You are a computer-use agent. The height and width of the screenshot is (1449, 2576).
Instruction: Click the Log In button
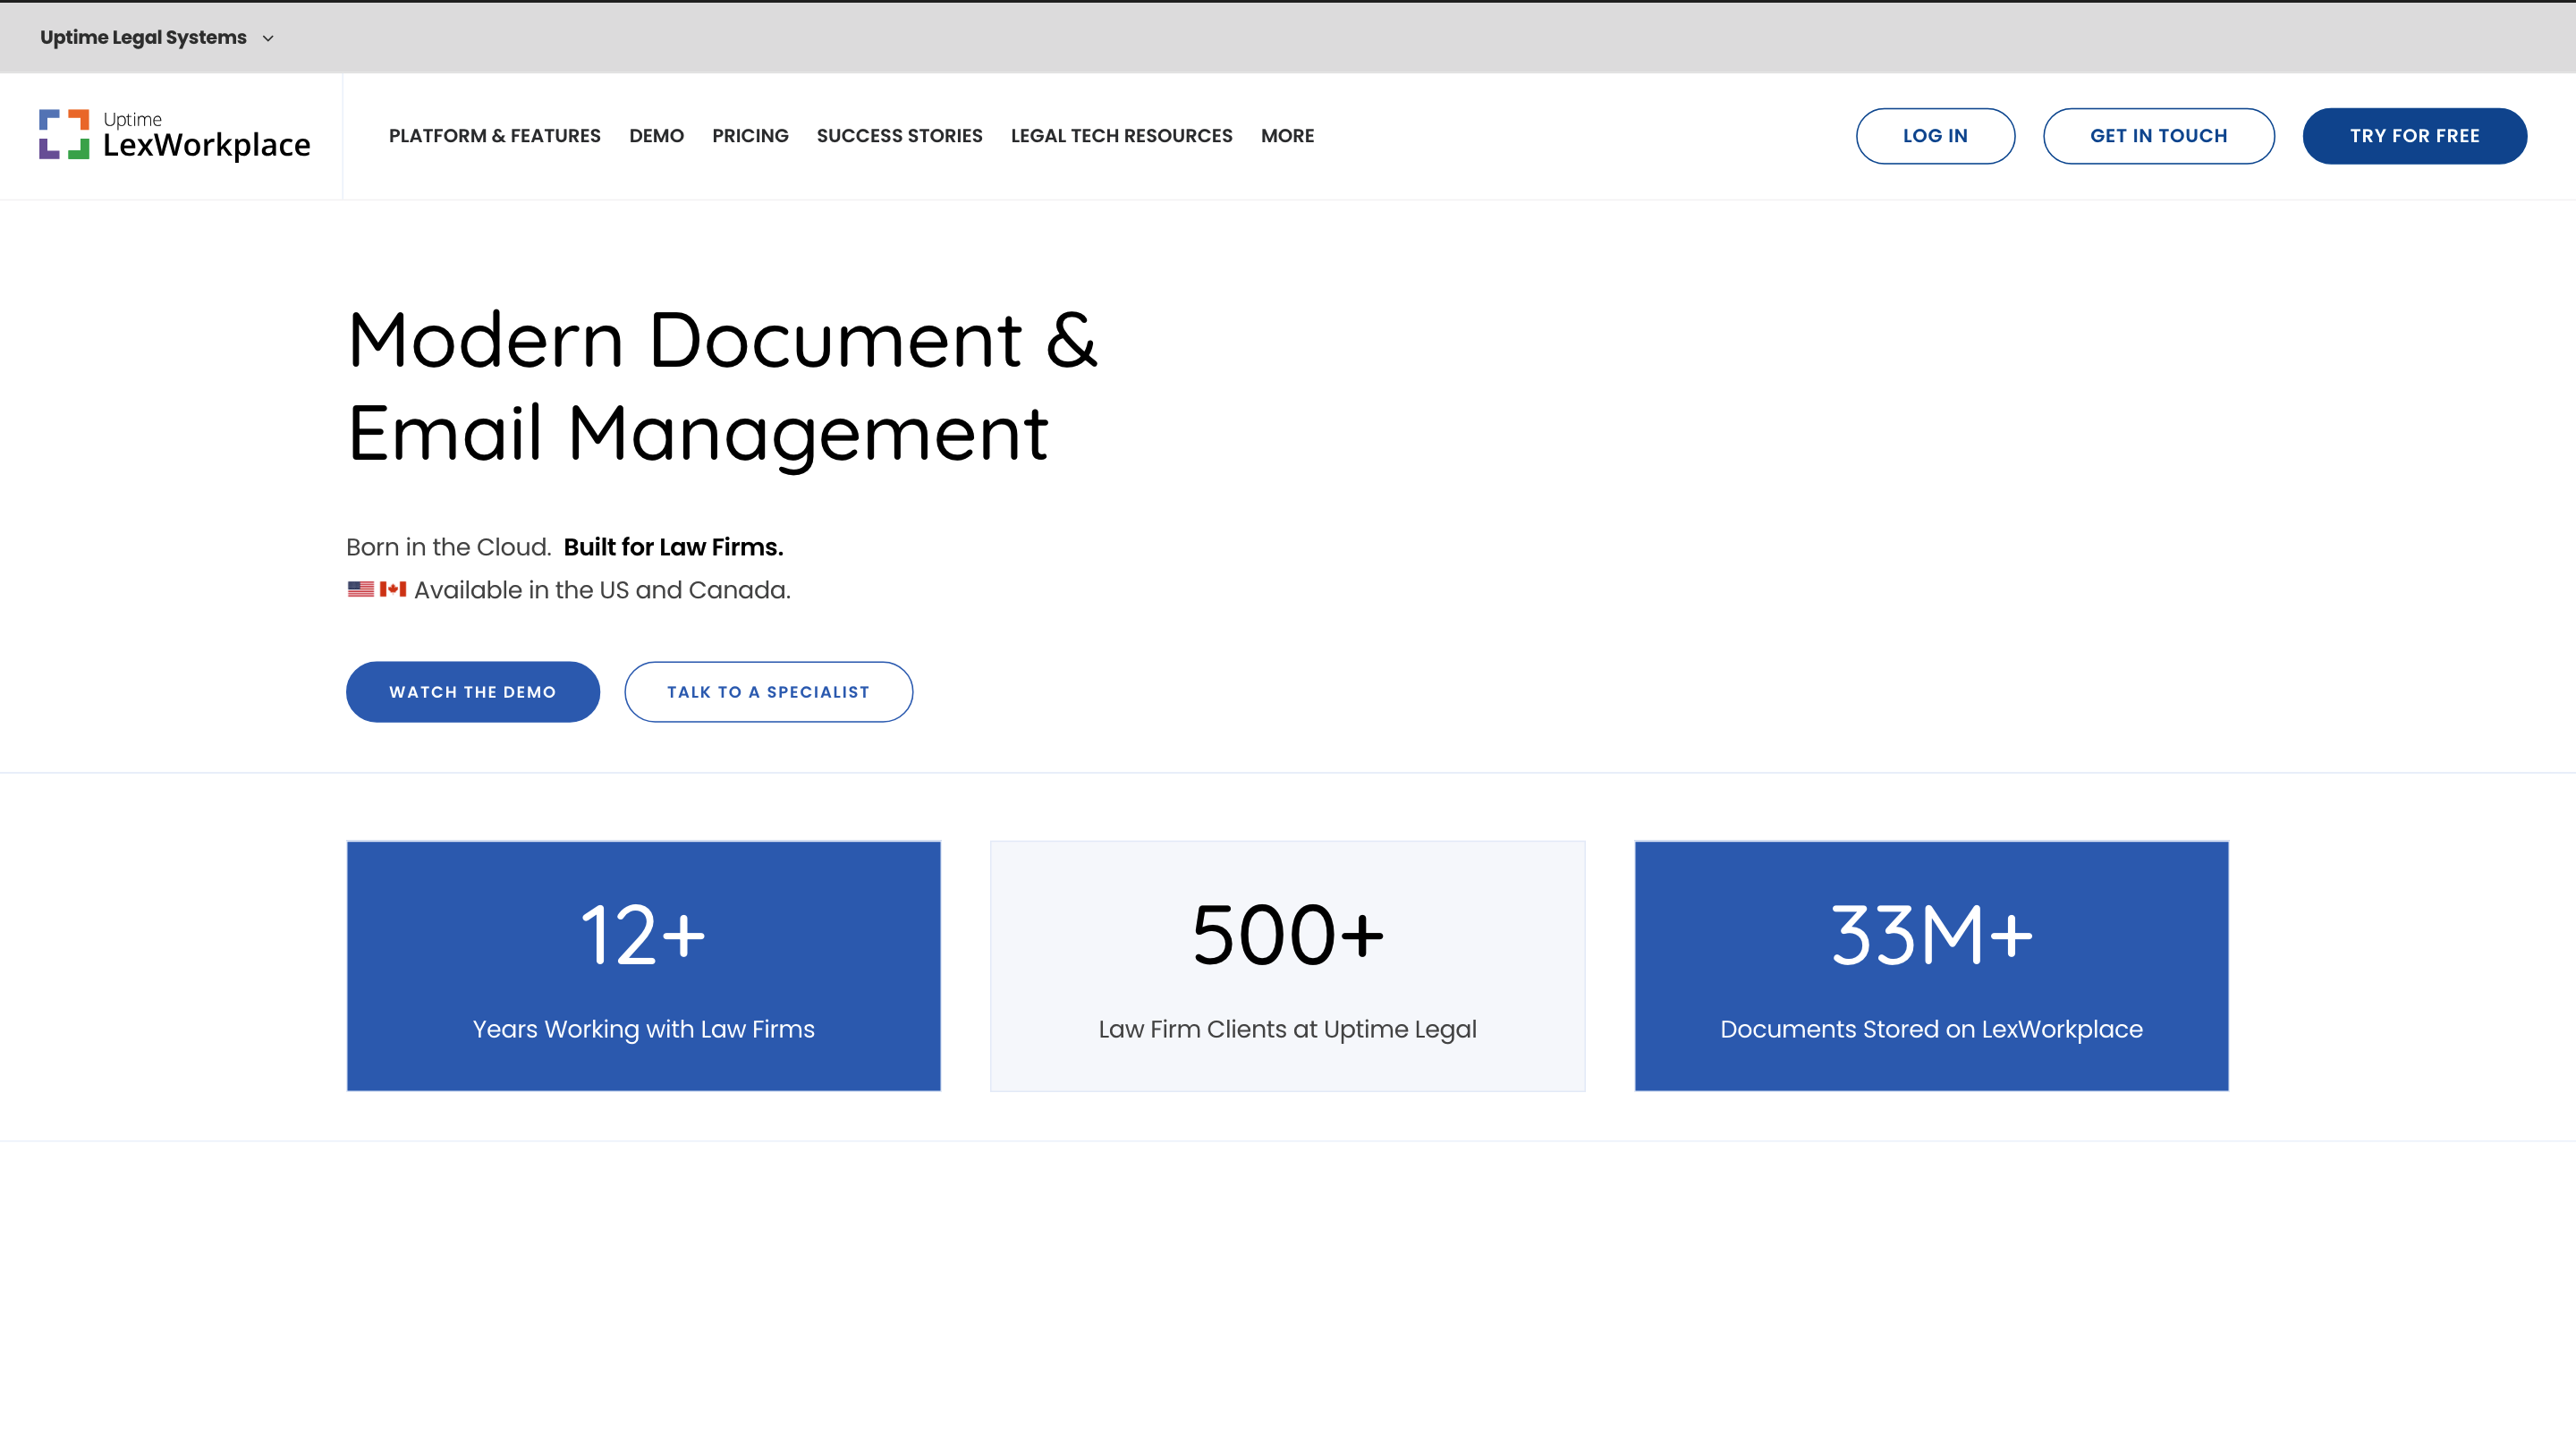[1934, 136]
